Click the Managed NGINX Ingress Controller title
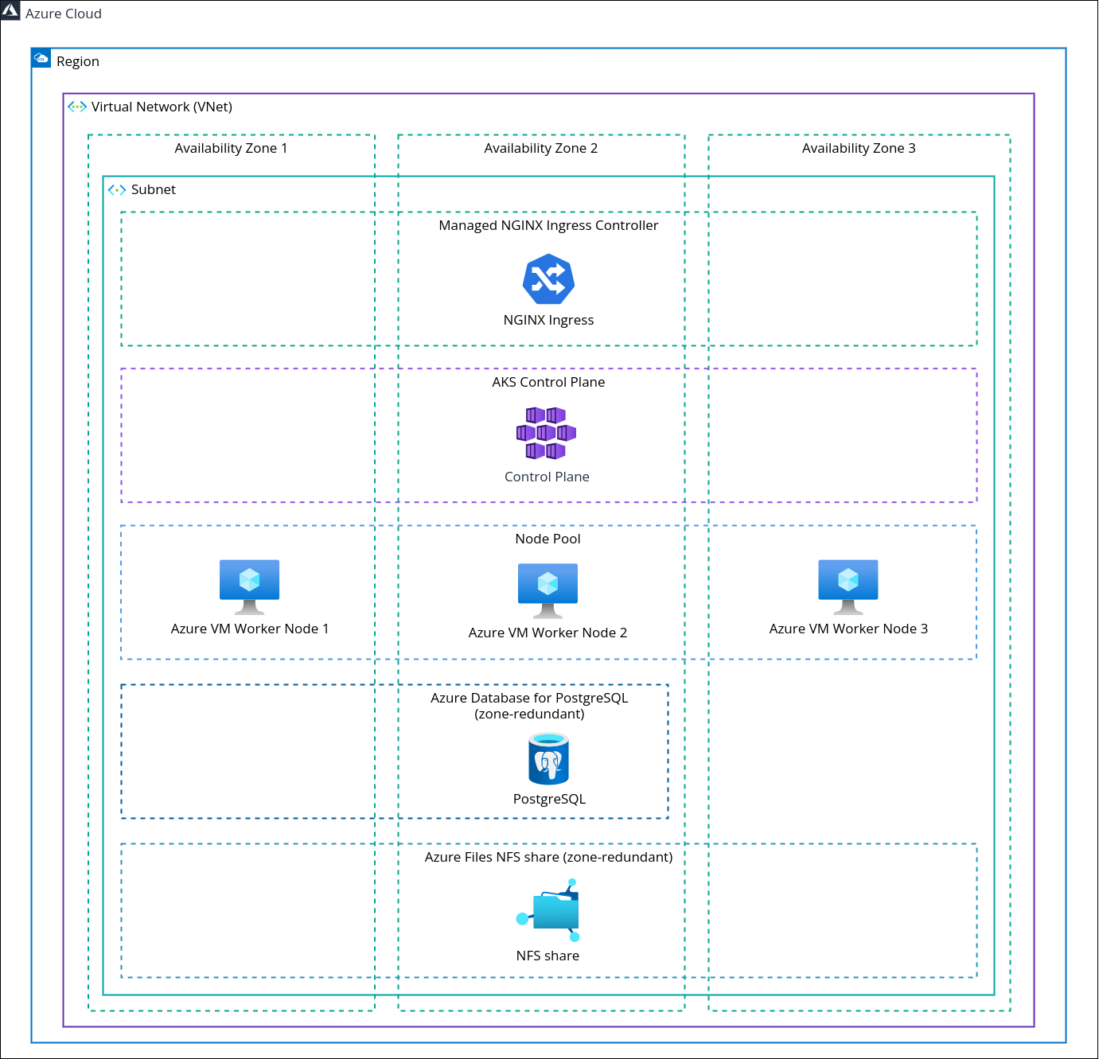The width and height of the screenshot is (1099, 1059). click(x=548, y=225)
